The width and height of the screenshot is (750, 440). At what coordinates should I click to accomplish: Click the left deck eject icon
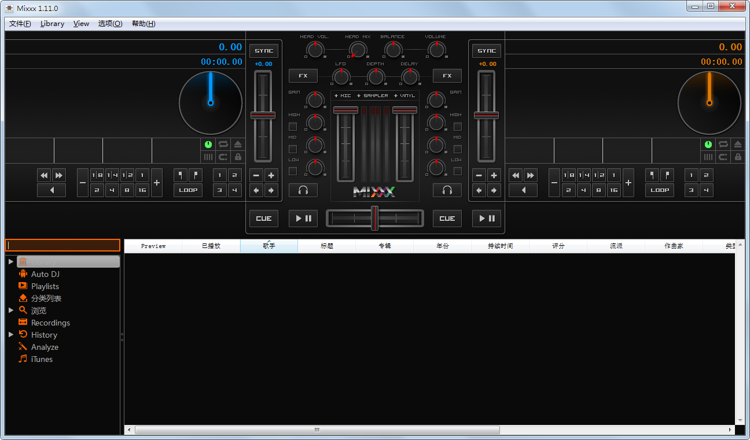(238, 145)
